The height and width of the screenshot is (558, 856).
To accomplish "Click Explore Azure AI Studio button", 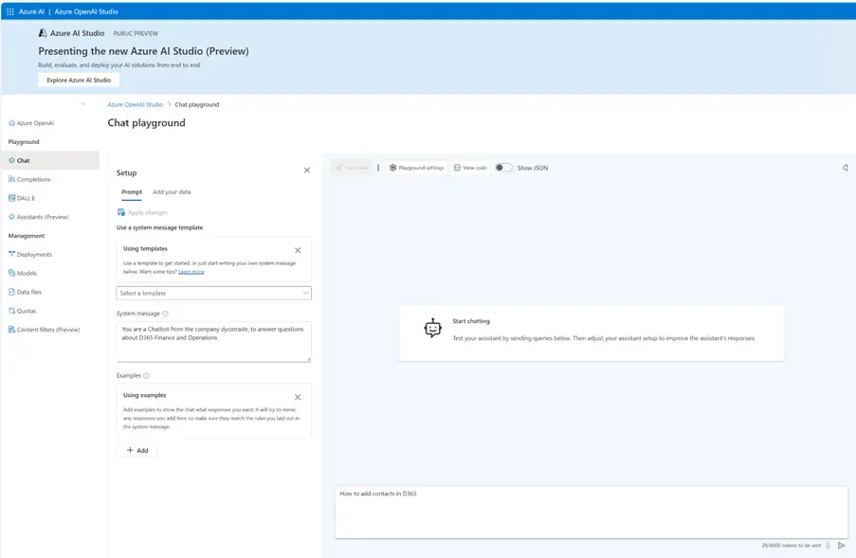I will tap(79, 81).
